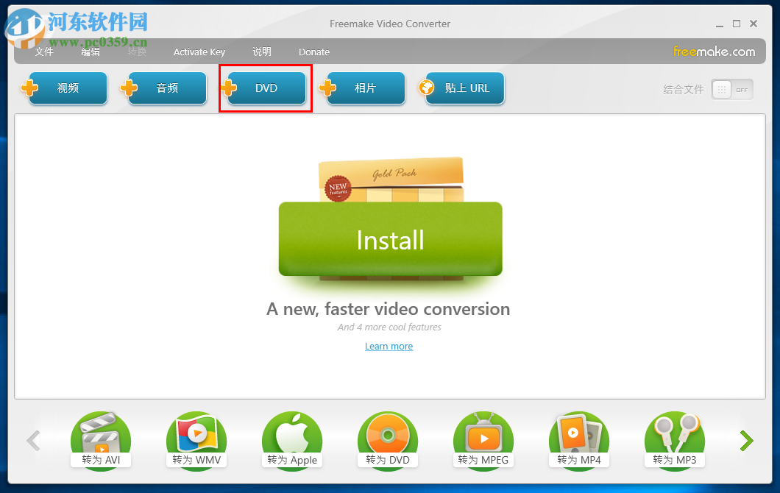
Task: Paste a link with 贴上 URL button
Action: (461, 88)
